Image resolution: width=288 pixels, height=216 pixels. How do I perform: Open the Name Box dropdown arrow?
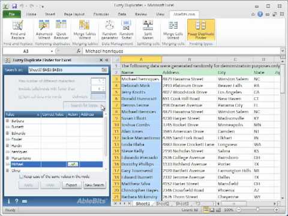(52, 51)
